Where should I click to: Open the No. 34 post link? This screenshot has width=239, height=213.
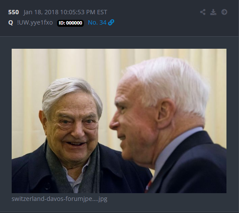click(x=97, y=23)
